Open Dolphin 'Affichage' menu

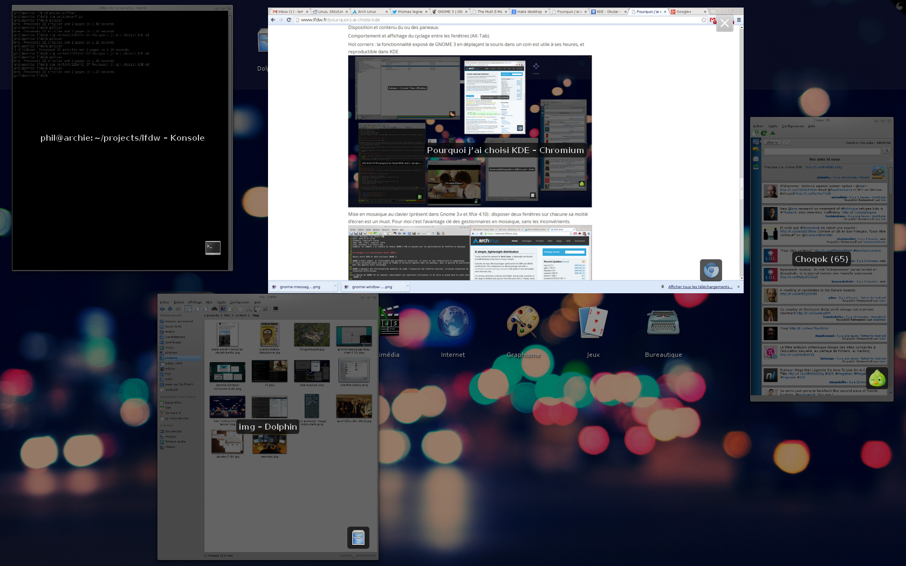click(x=195, y=302)
